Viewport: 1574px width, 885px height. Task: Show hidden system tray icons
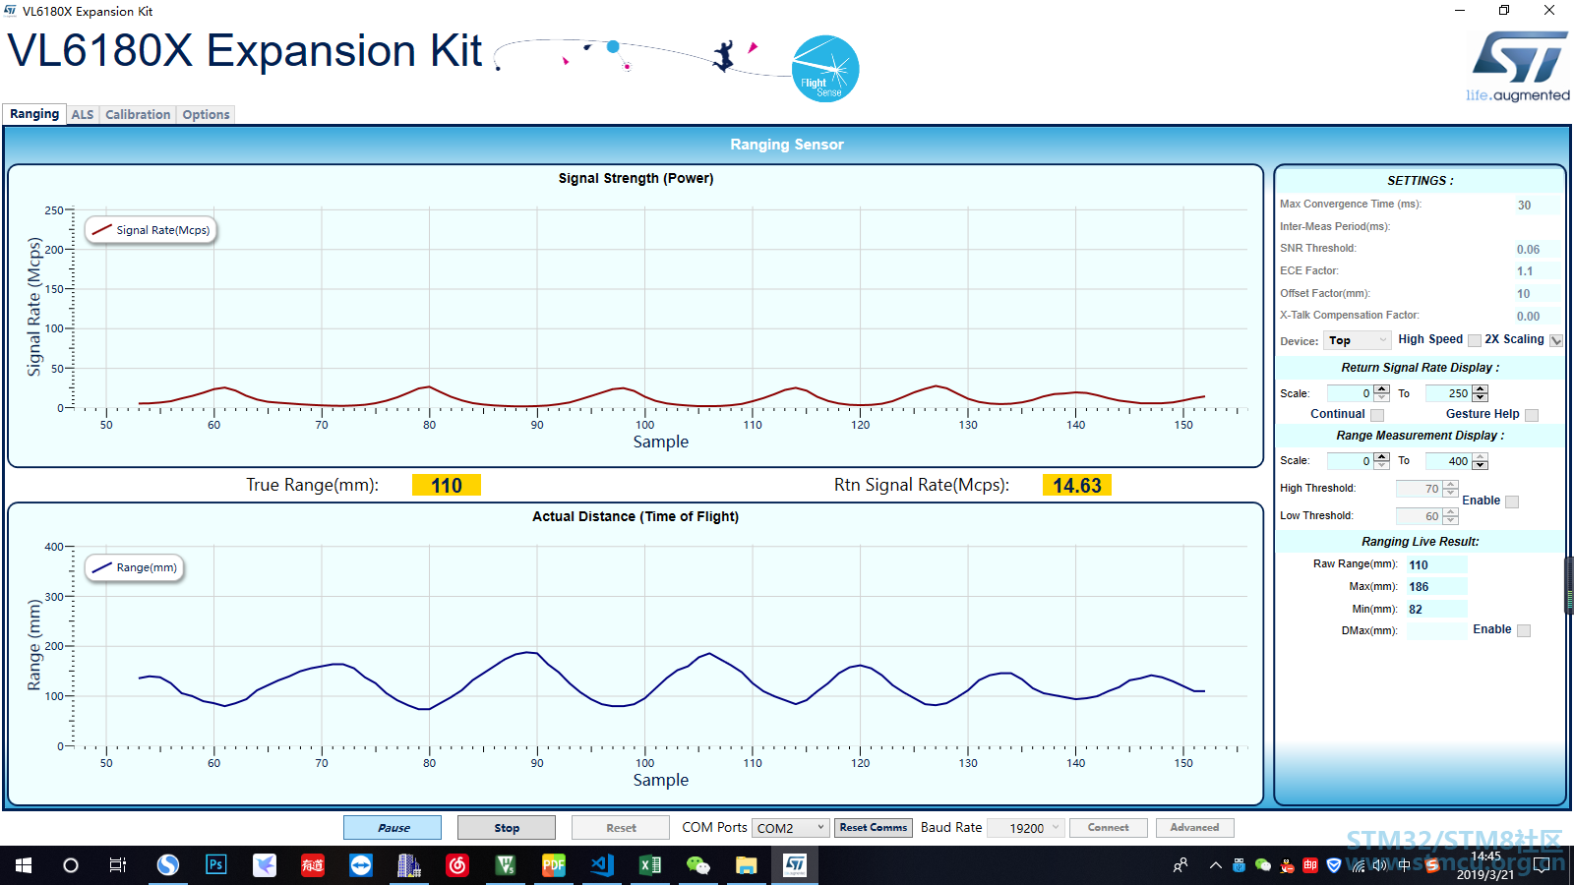pos(1216,865)
